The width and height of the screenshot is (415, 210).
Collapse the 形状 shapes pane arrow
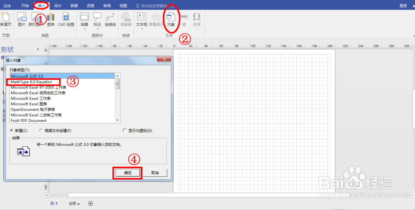(x=38, y=49)
